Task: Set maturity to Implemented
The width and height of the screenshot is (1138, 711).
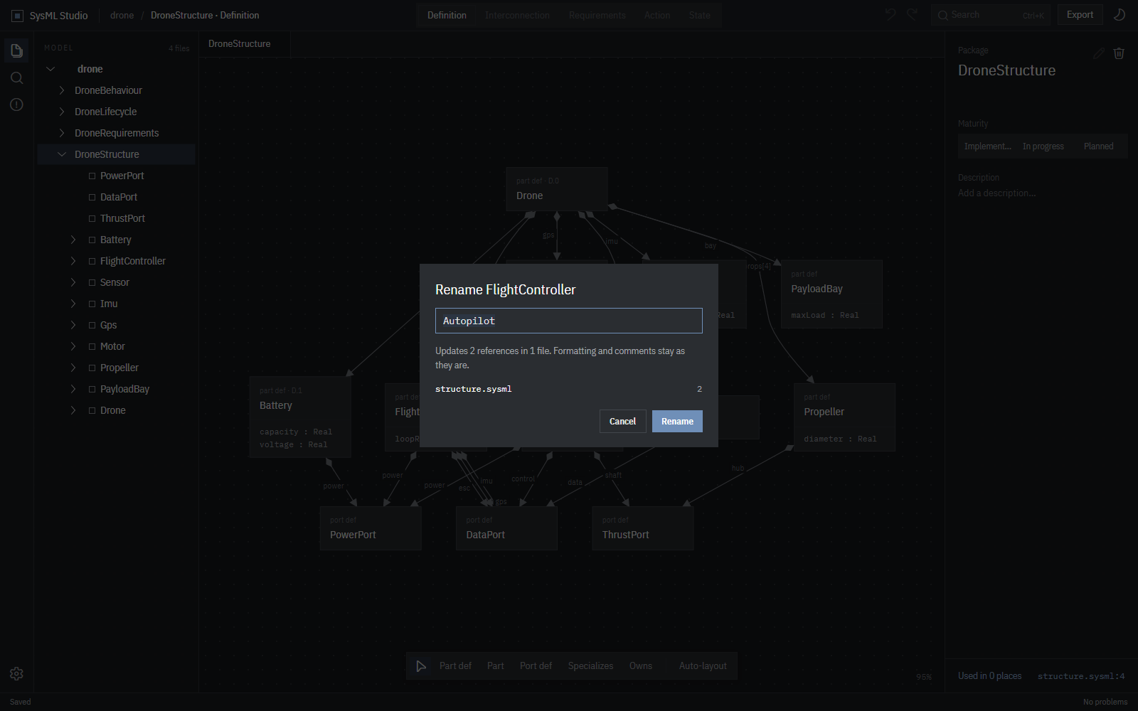Action: pyautogui.click(x=987, y=146)
